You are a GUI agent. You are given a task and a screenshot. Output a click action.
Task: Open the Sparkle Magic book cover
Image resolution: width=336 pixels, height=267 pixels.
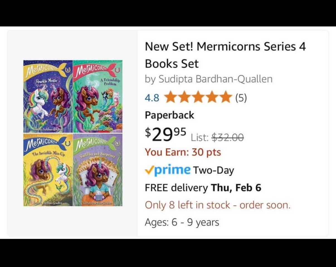tap(48, 96)
